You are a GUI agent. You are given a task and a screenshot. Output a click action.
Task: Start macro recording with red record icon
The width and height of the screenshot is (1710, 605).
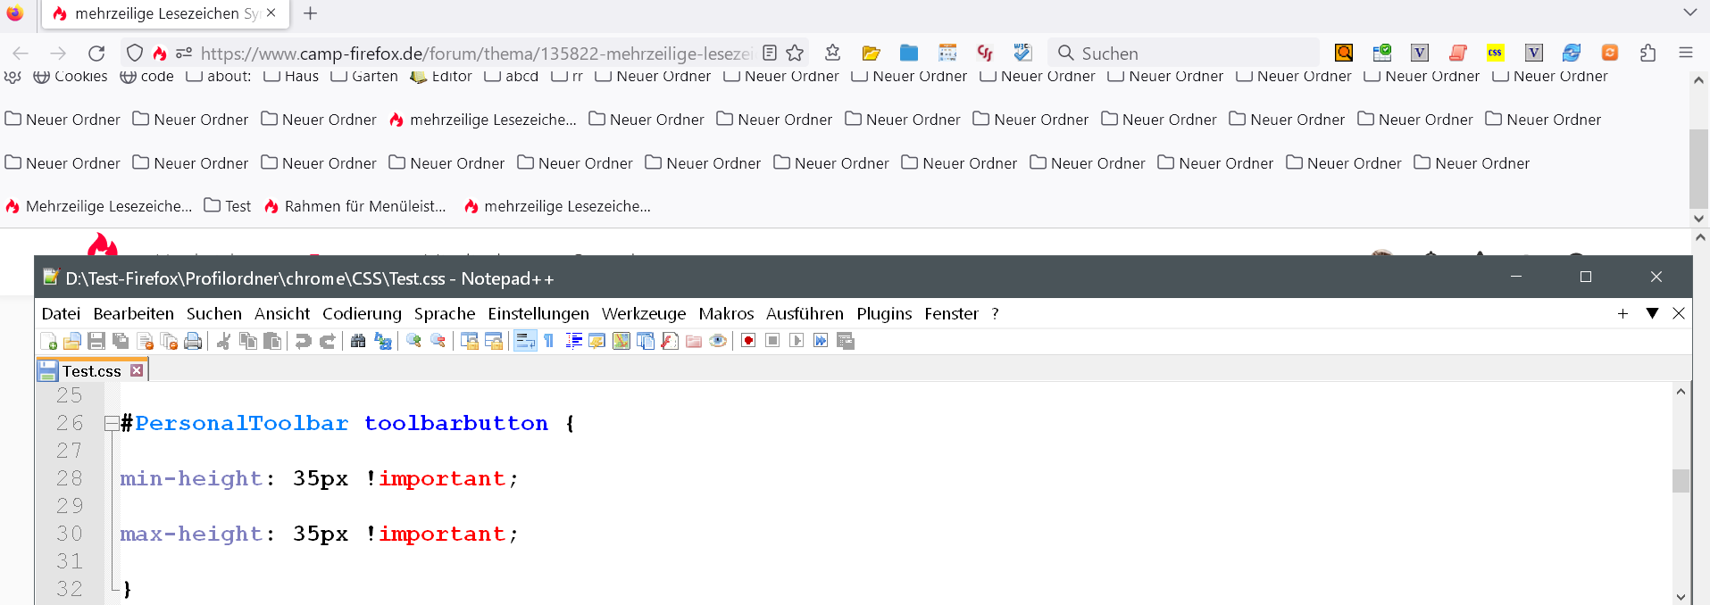pyautogui.click(x=748, y=341)
